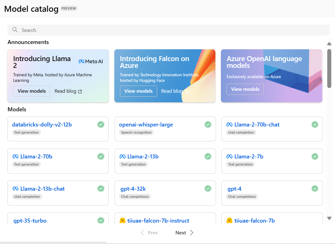Click the Meta icon beside Llama-2-70b
Image resolution: width=335 pixels, height=244 pixels.
click(15, 157)
